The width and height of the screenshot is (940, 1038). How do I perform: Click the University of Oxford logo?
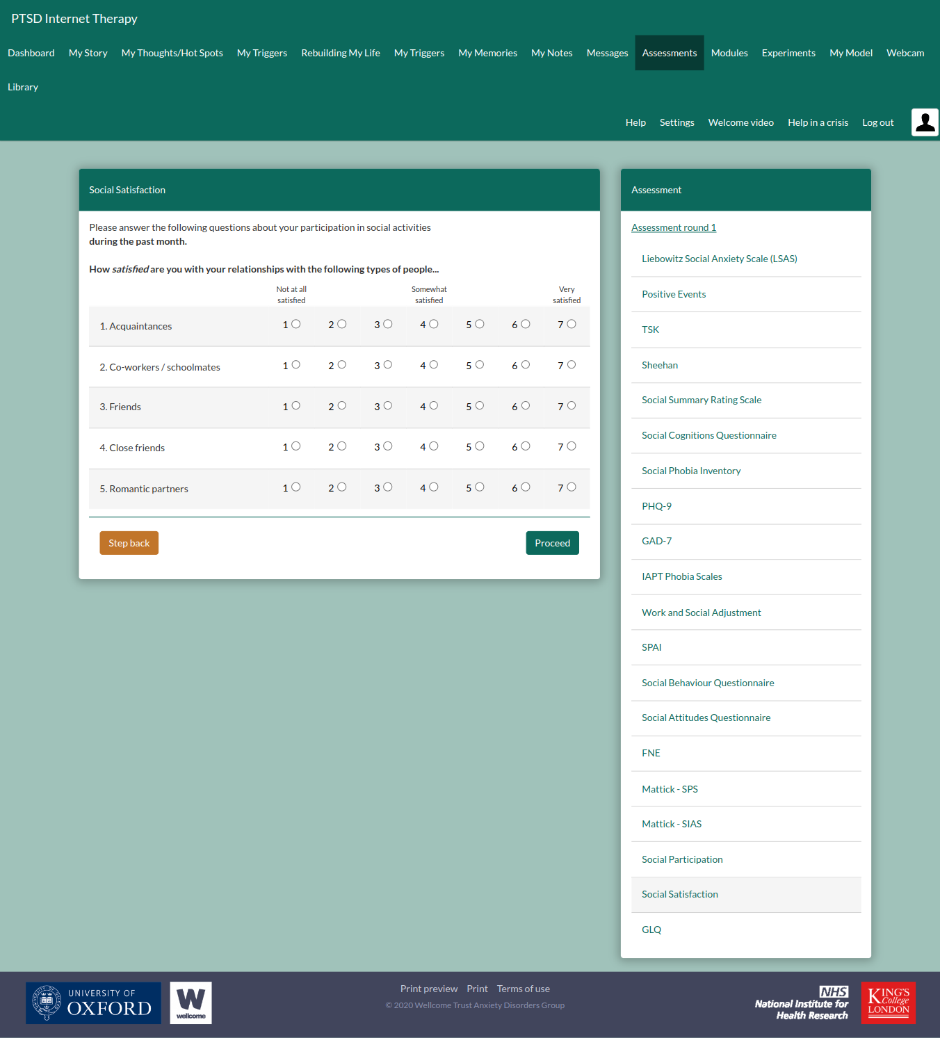tap(93, 1003)
